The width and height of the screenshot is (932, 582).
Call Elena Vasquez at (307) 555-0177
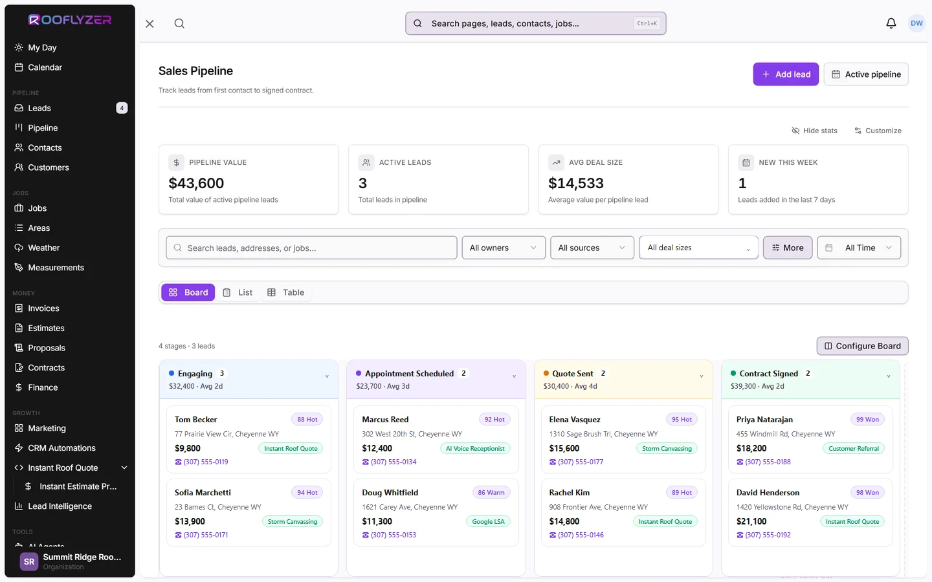click(x=576, y=462)
